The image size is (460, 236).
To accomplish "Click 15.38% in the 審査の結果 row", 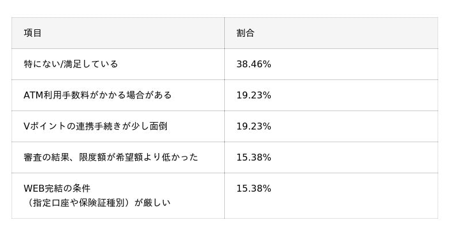I will (254, 158).
